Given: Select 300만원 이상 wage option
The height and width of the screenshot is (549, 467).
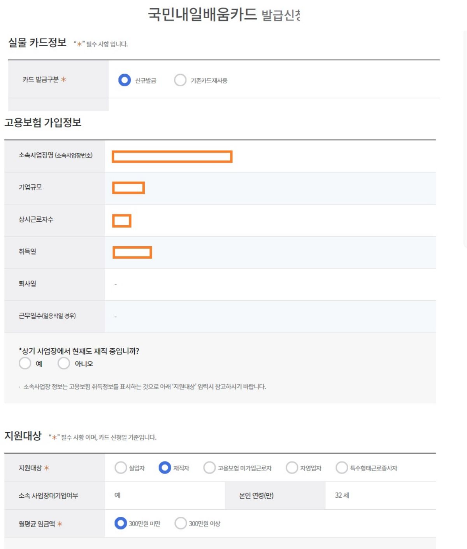Looking at the screenshot, I should [x=180, y=523].
